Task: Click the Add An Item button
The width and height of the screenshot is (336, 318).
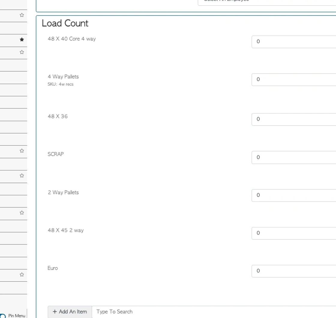Action: tap(70, 312)
